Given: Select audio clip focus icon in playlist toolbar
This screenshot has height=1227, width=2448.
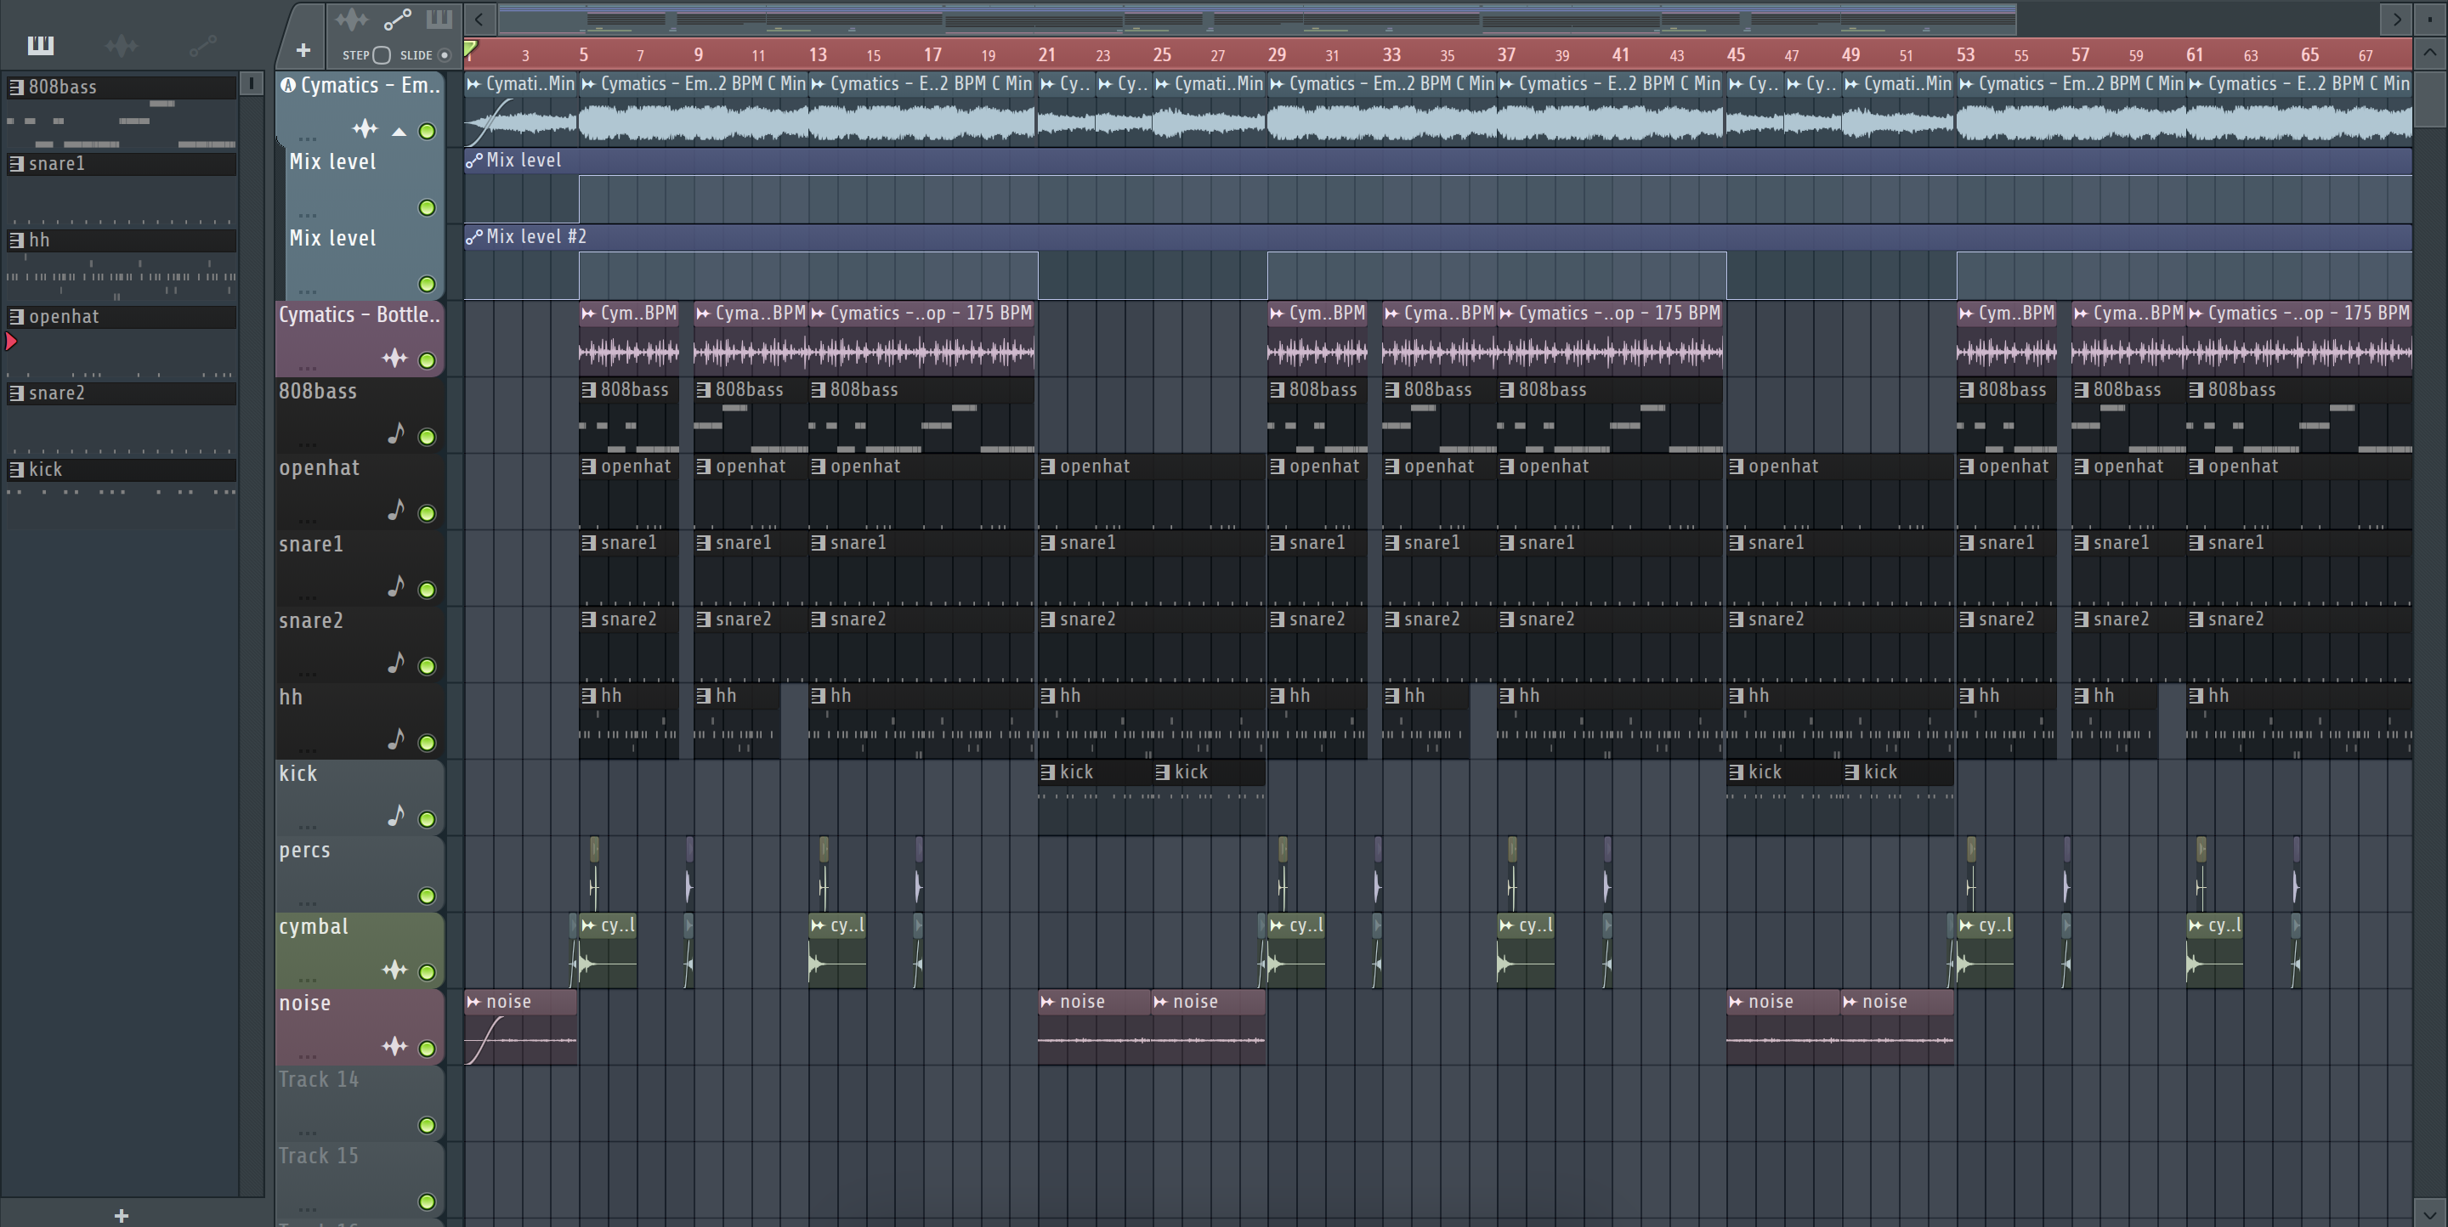Looking at the screenshot, I should [x=352, y=19].
